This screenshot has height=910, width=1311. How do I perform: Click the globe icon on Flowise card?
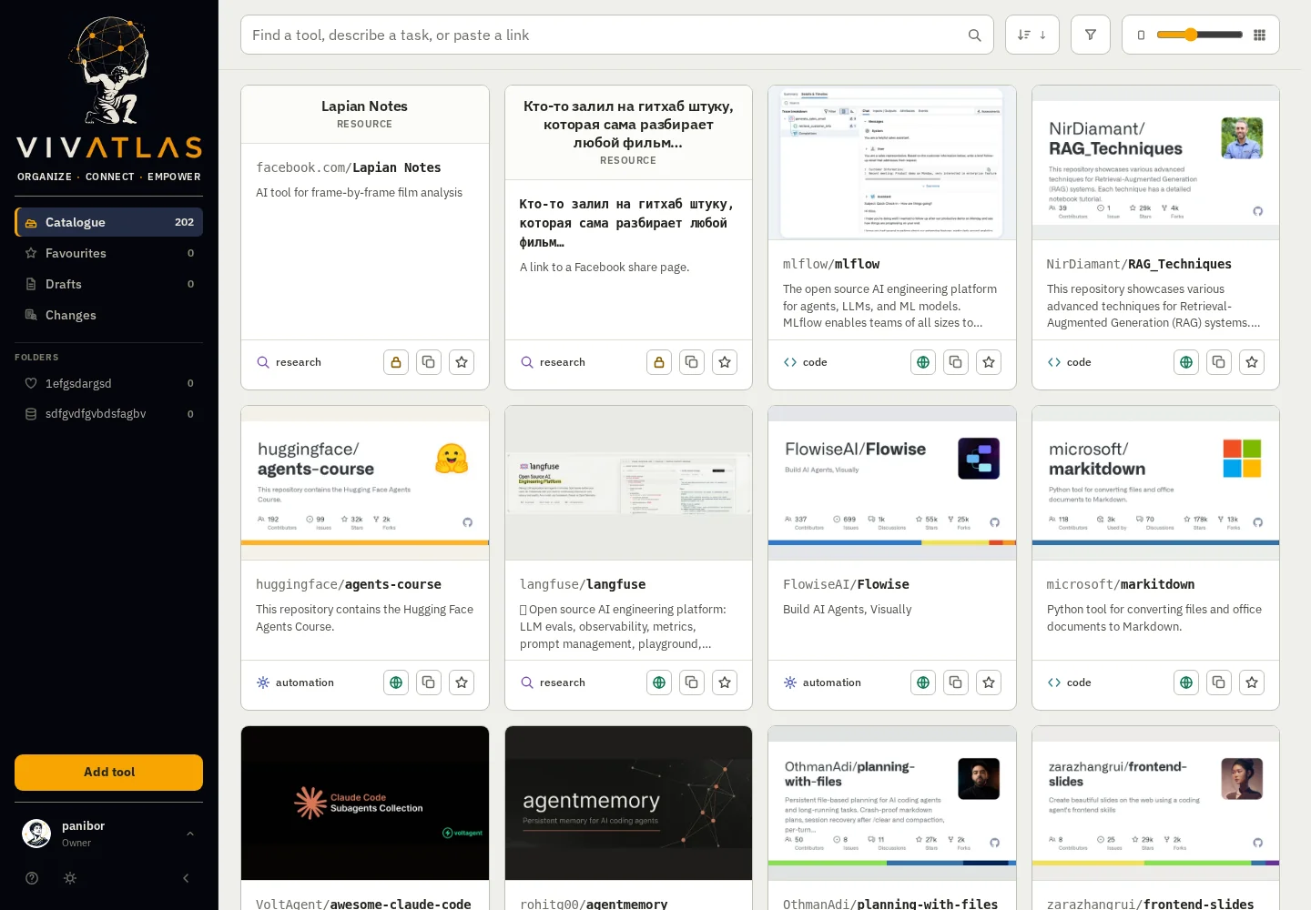pos(923,682)
